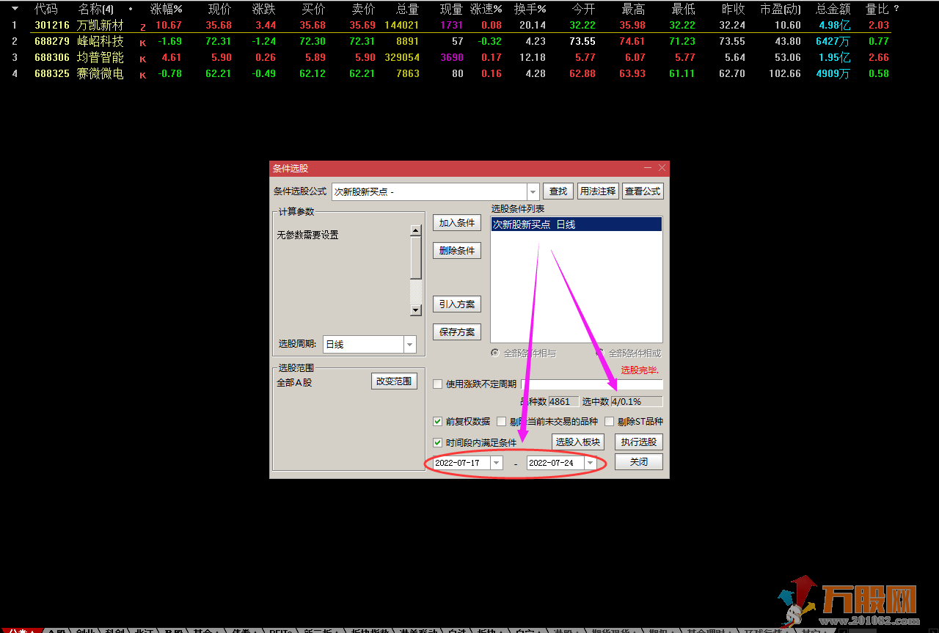Screen dimensions: 939x633
Task: Expand the 选股周期 日线 dropdown
Action: coord(410,344)
